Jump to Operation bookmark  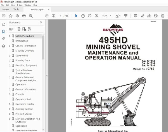(x=21, y=84)
